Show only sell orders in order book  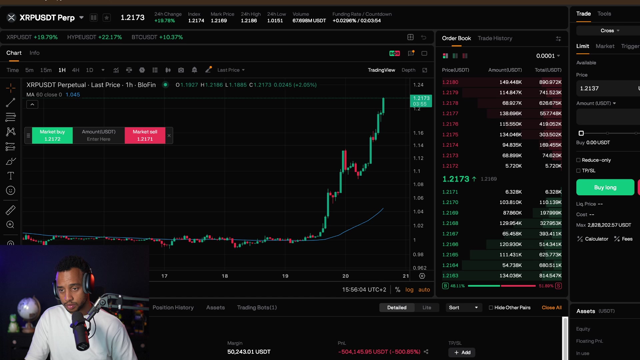tap(465, 56)
